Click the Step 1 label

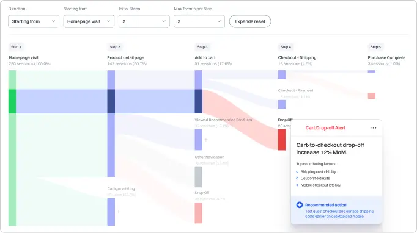16,47
